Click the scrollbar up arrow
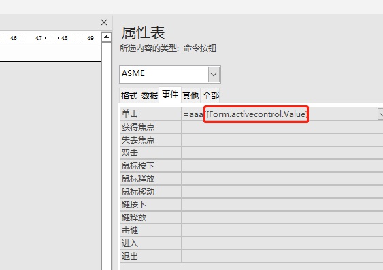The image size is (383, 270). [106, 37]
